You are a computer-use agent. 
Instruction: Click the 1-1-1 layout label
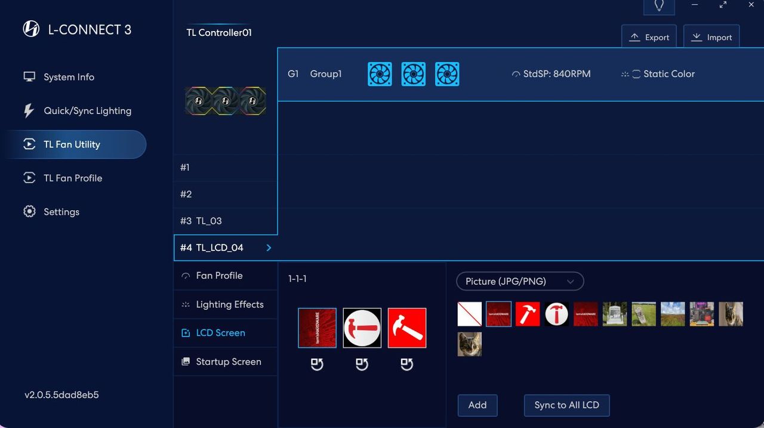pyautogui.click(x=297, y=279)
